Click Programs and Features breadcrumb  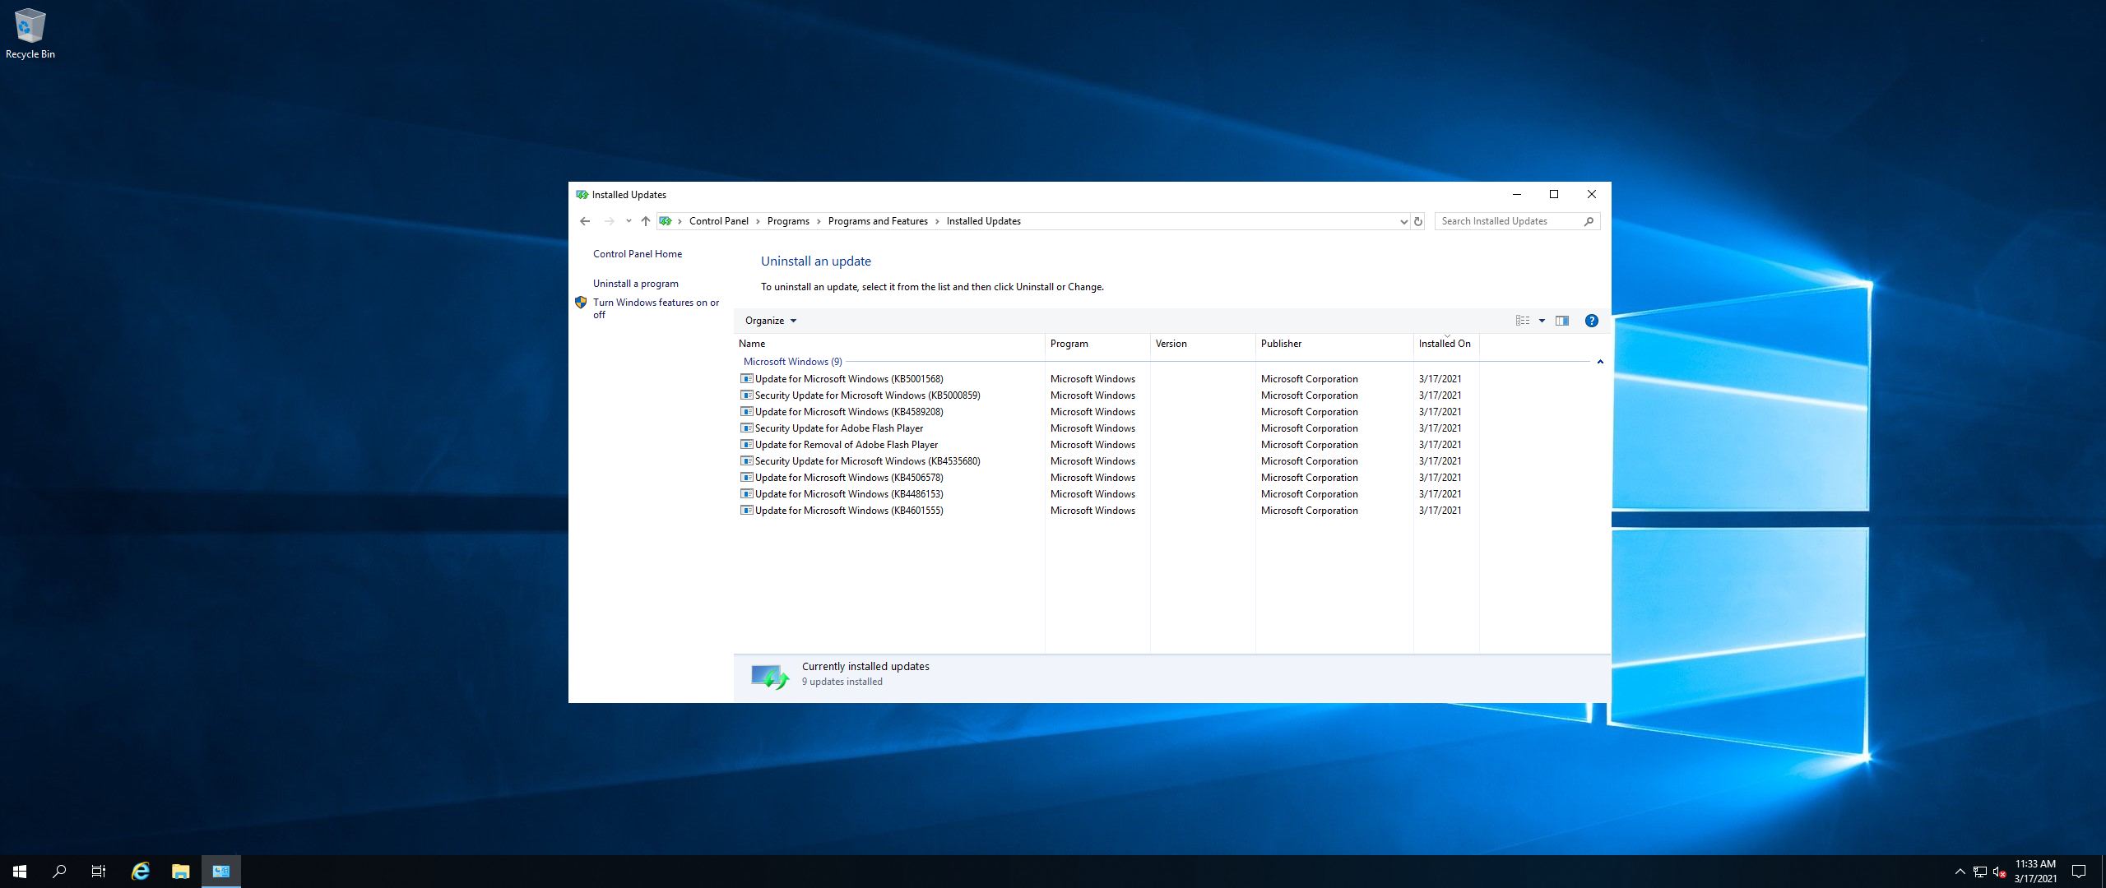878,221
